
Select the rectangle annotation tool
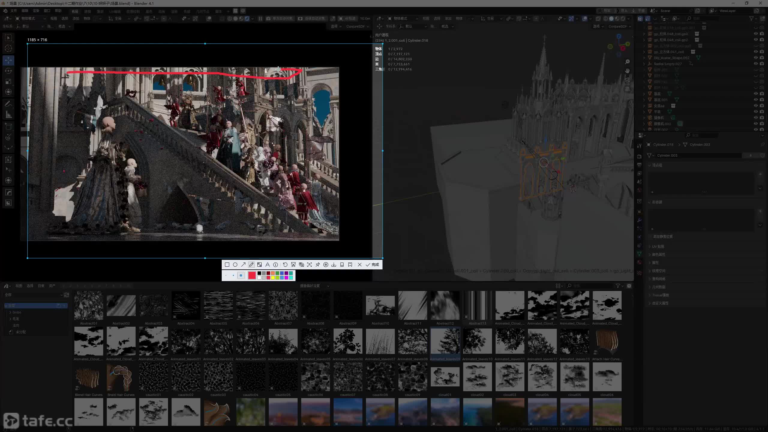click(x=227, y=265)
